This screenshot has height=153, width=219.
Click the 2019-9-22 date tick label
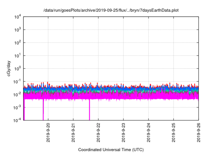coord(98,133)
